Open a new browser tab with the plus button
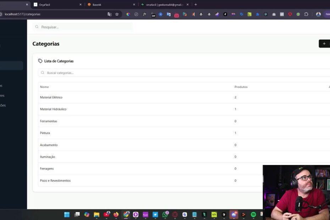Image resolution: width=330 pixels, height=220 pixels. click(x=196, y=4)
